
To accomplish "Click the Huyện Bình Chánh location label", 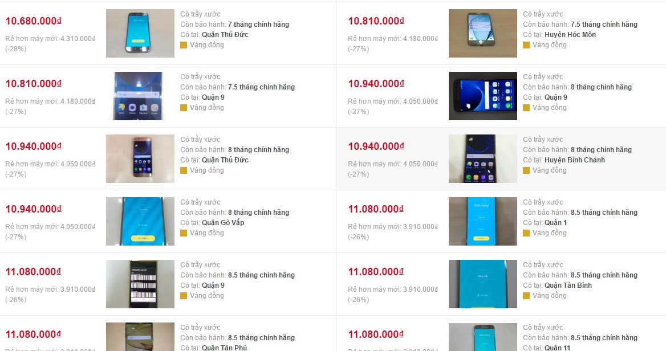I will coord(575,160).
